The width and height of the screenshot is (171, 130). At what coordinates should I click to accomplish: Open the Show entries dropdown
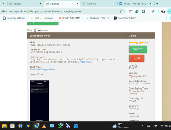37,31
